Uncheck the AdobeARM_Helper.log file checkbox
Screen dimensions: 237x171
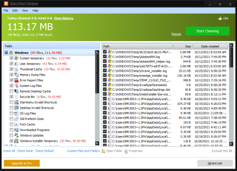coord(105,61)
